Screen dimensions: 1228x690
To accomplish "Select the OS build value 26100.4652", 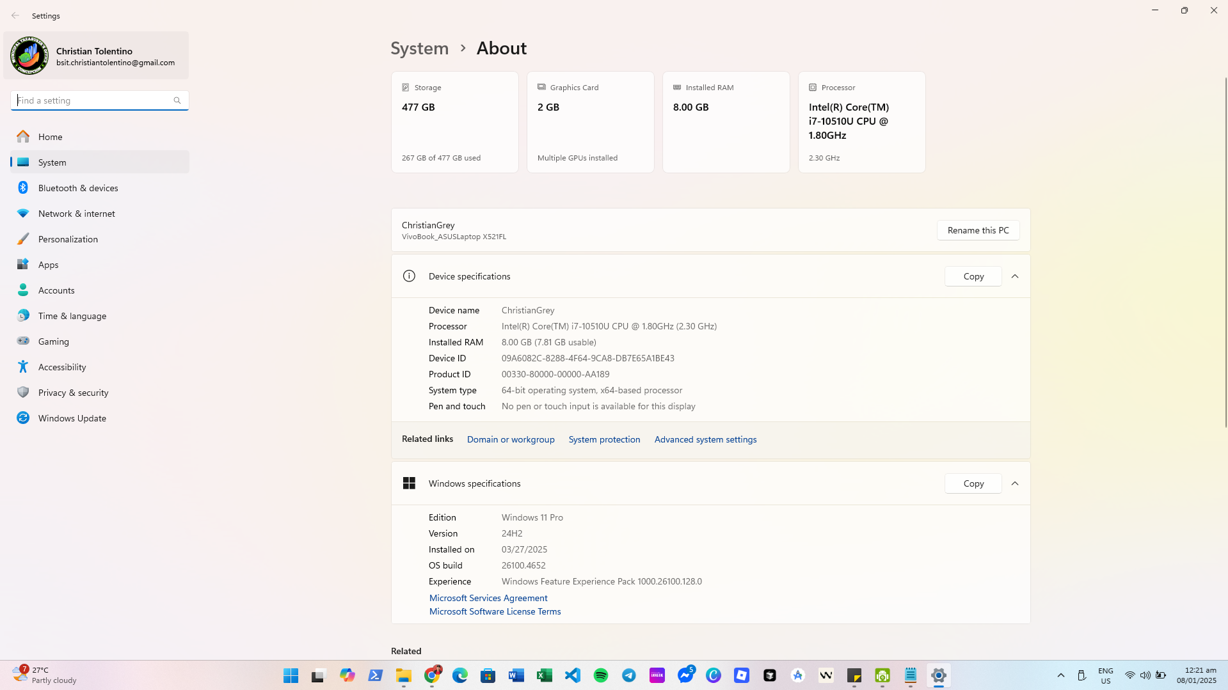I will 523,565.
